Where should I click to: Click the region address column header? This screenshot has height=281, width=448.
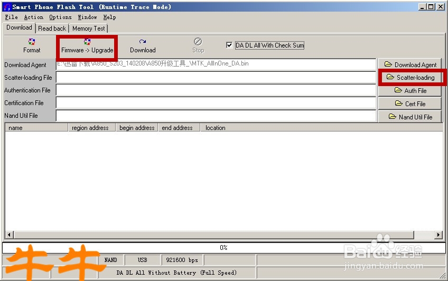[x=92, y=128]
